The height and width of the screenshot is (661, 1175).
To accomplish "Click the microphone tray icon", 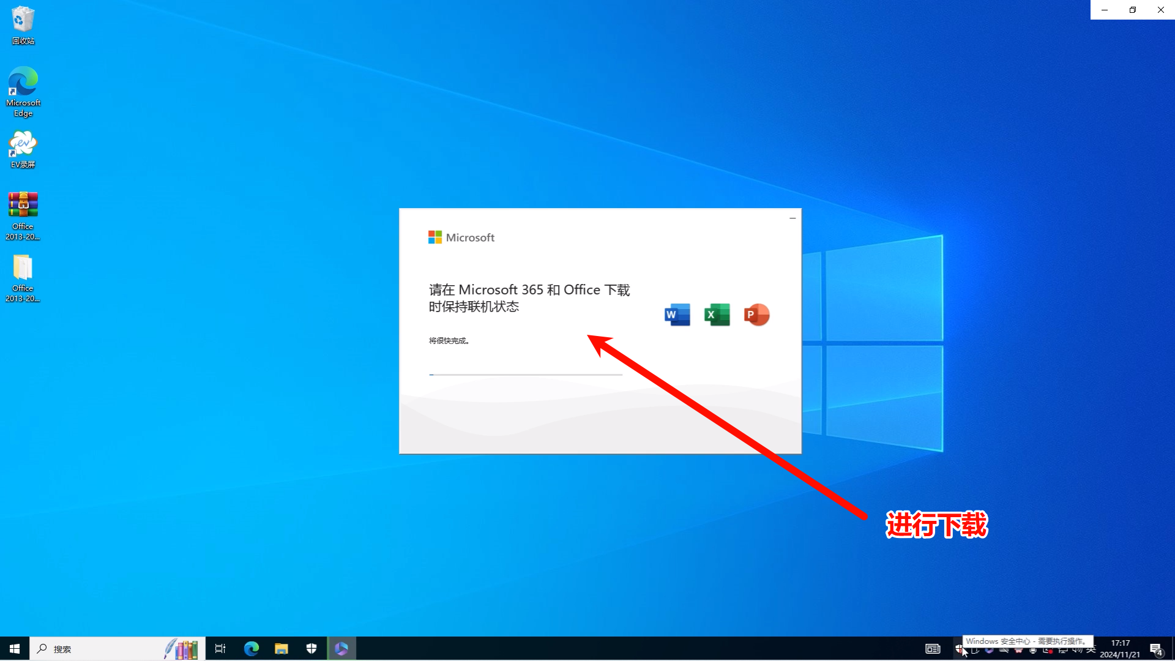I will [1033, 650].
